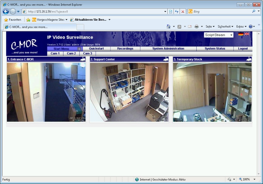Click the Logout button
This screenshot has width=263, height=184.
pos(243,49)
